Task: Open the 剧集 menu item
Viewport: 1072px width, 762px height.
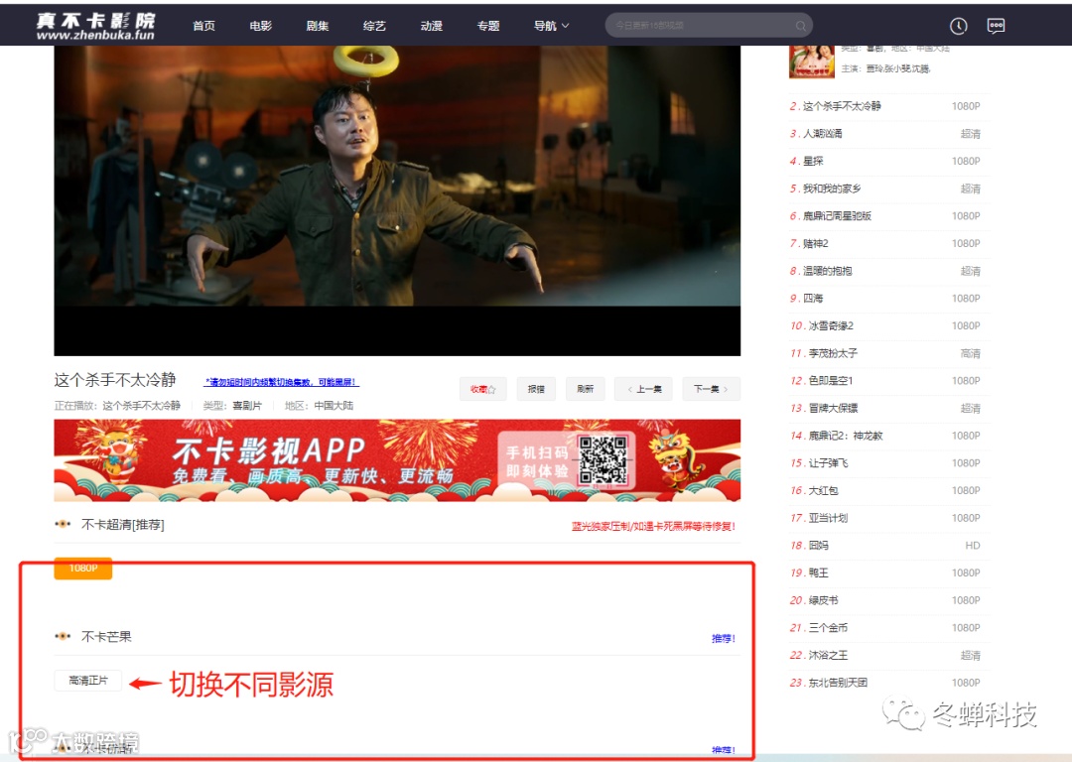Action: [x=318, y=26]
